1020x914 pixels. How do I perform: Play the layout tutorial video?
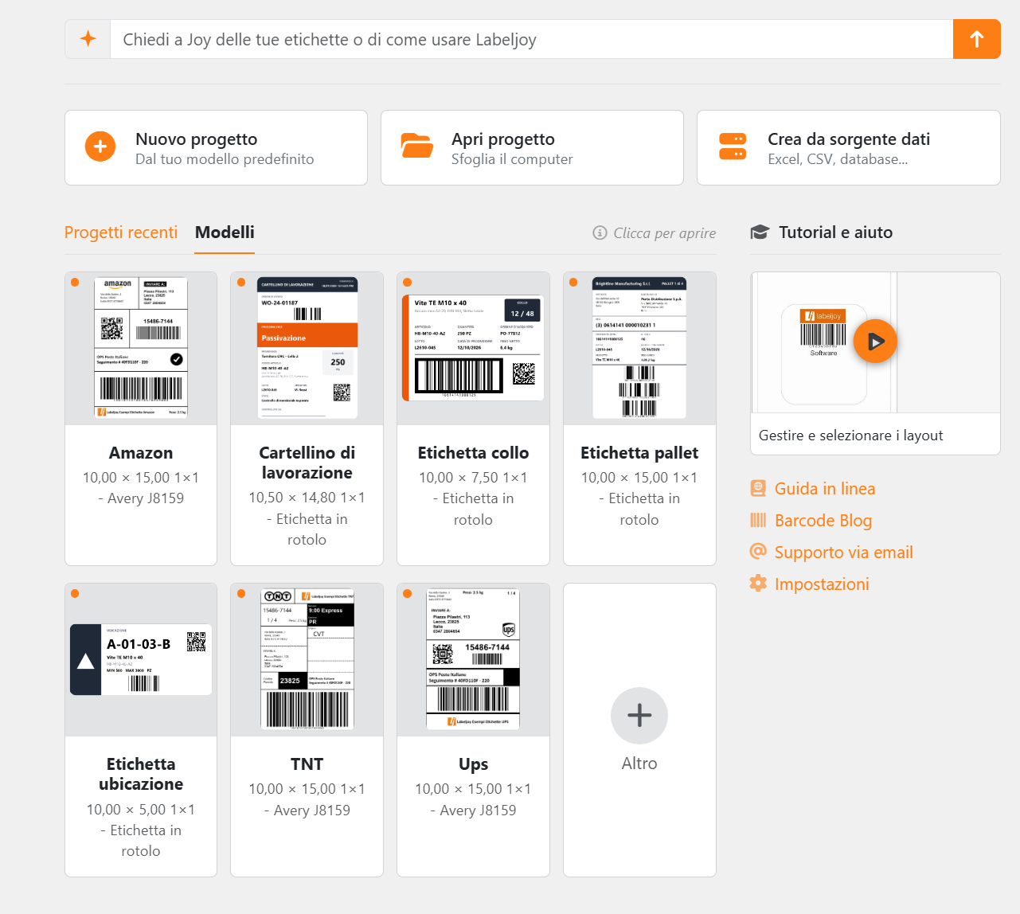pos(875,342)
